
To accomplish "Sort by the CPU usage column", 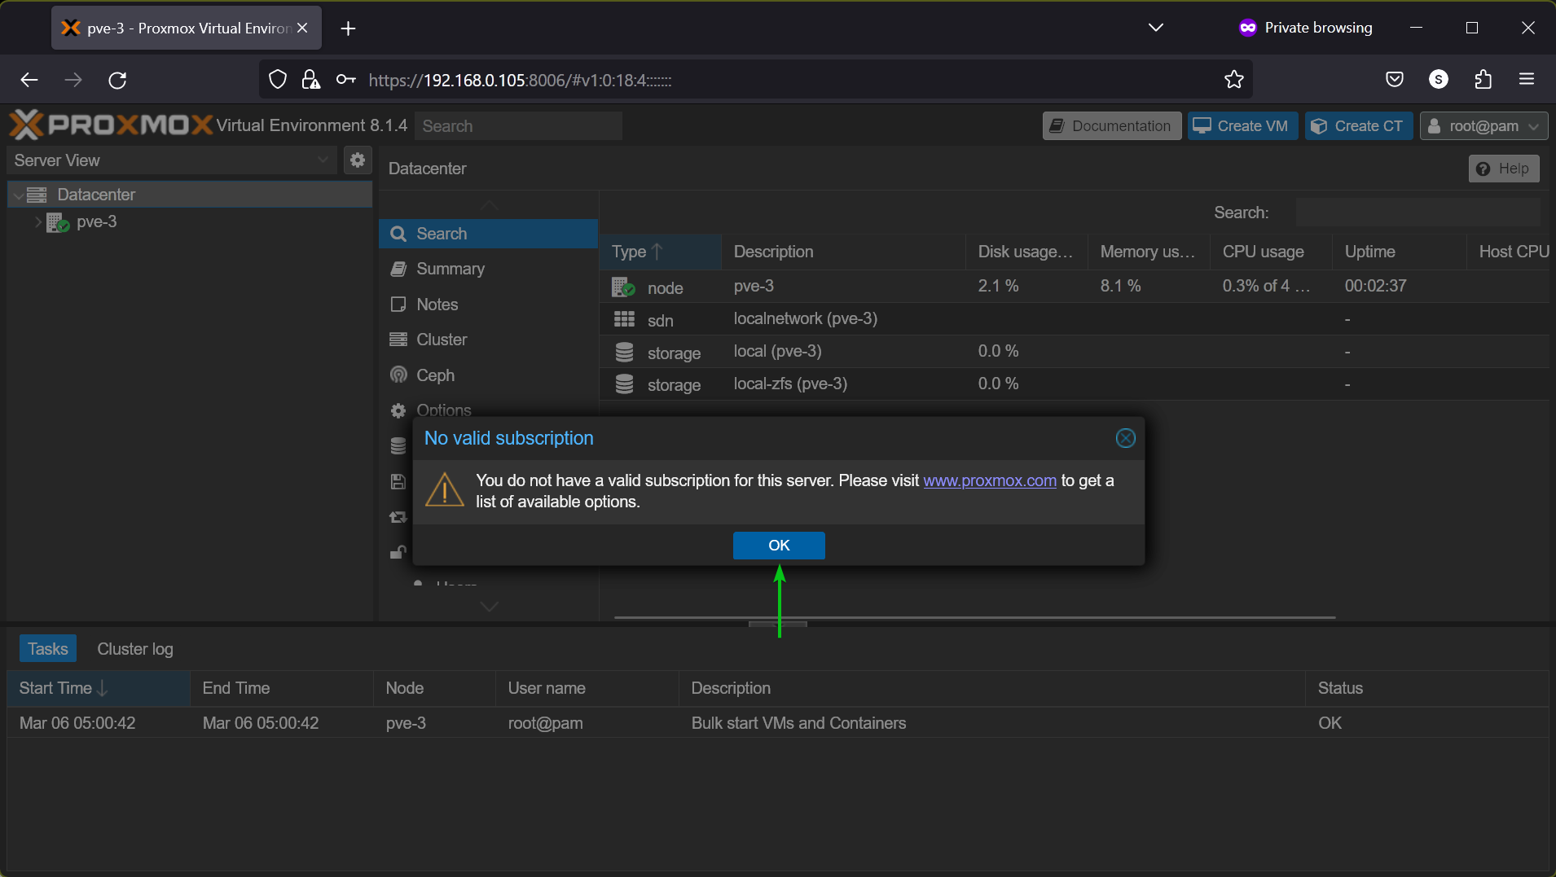I will (x=1271, y=252).
